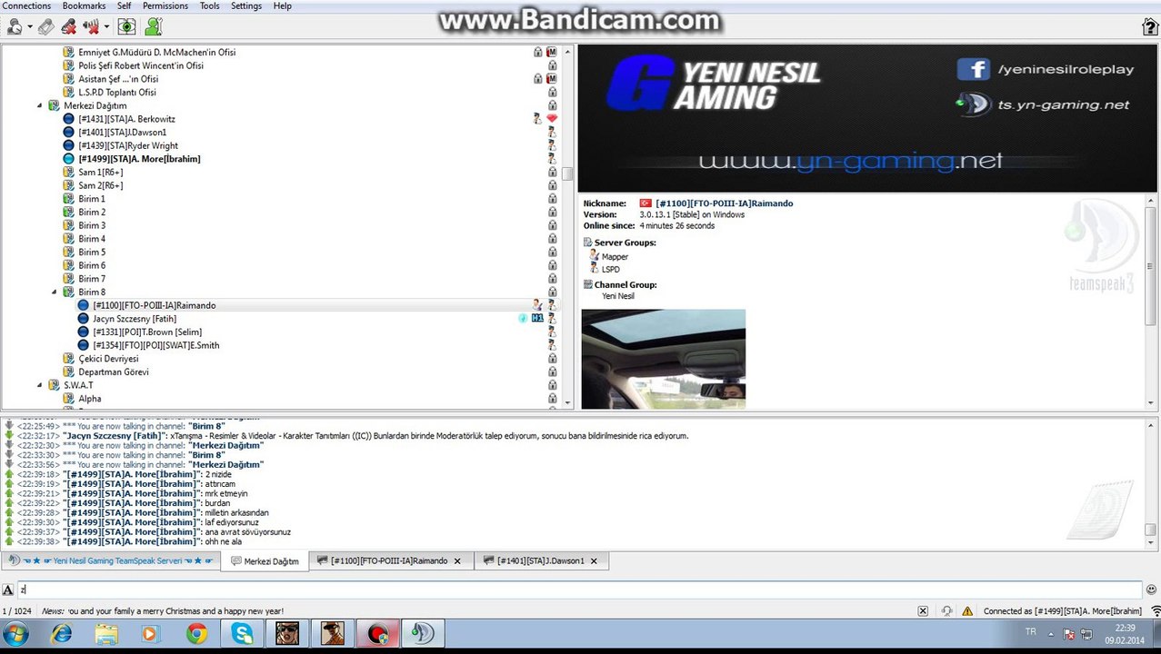The width and height of the screenshot is (1161, 654).
Task: Click the Sam 1[R6+] channel icon
Action: coord(68,172)
